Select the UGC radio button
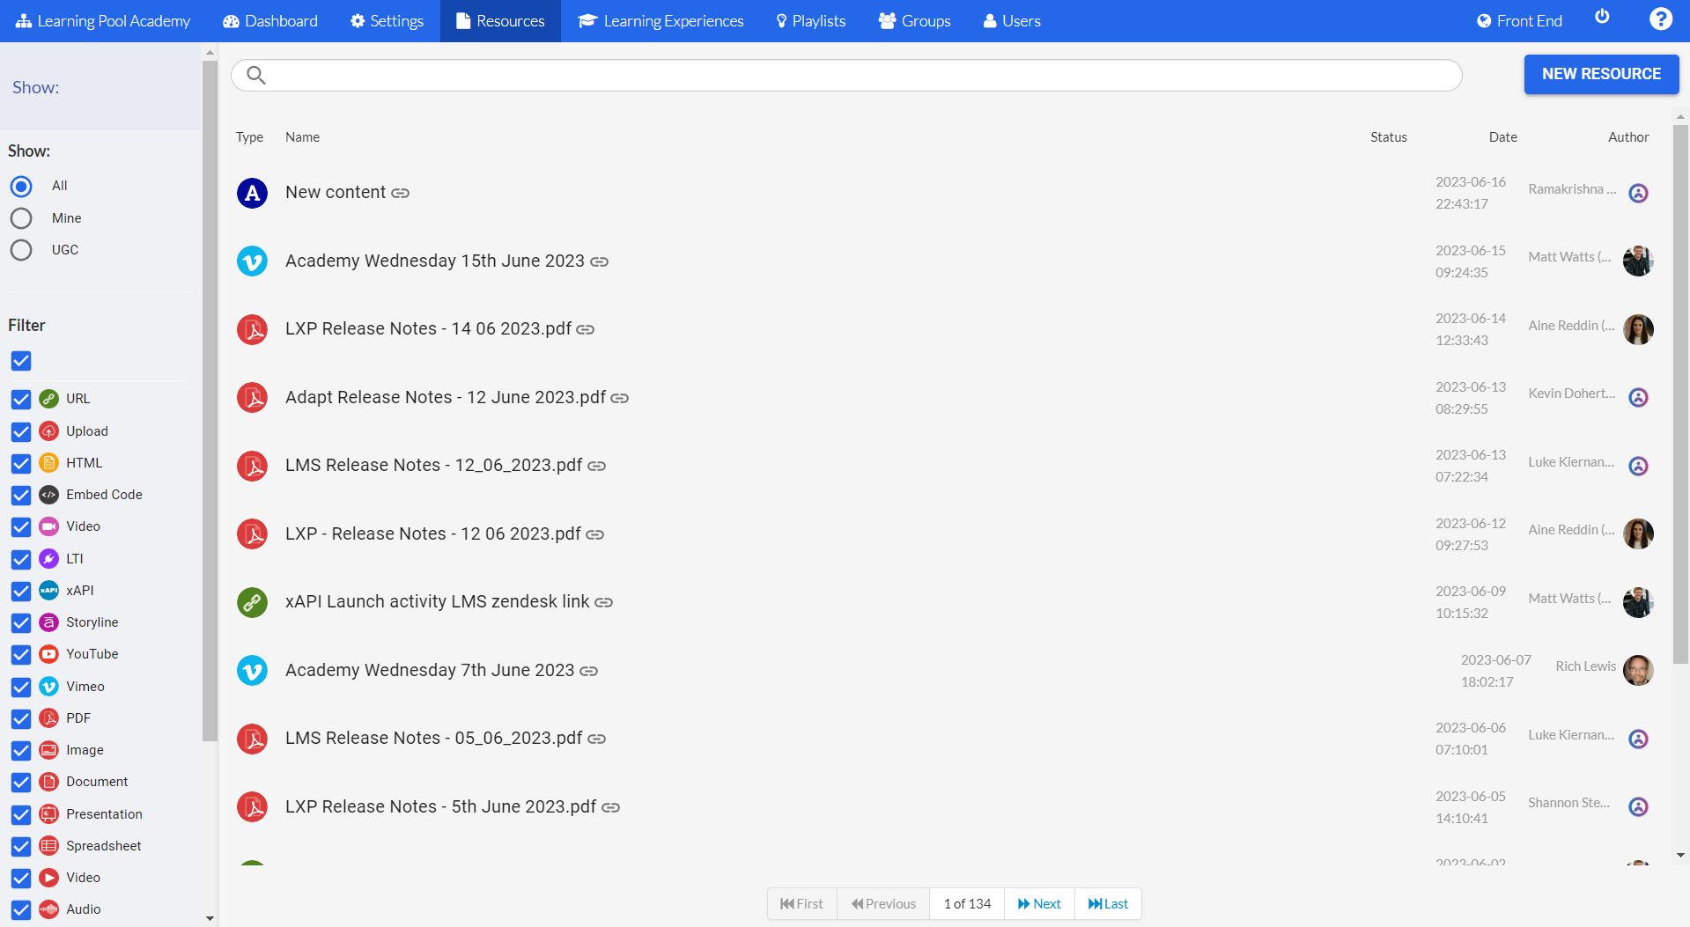The width and height of the screenshot is (1690, 927). coord(21,250)
